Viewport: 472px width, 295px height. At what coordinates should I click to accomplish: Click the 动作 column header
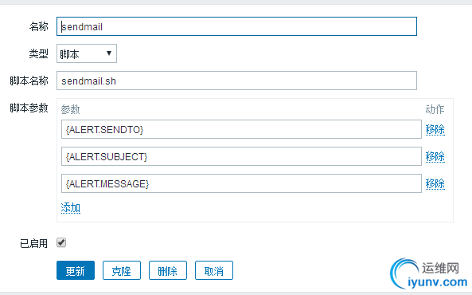tap(435, 109)
